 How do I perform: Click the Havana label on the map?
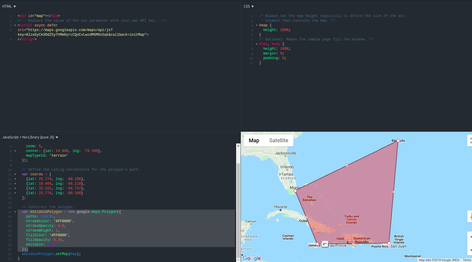(x=281, y=207)
